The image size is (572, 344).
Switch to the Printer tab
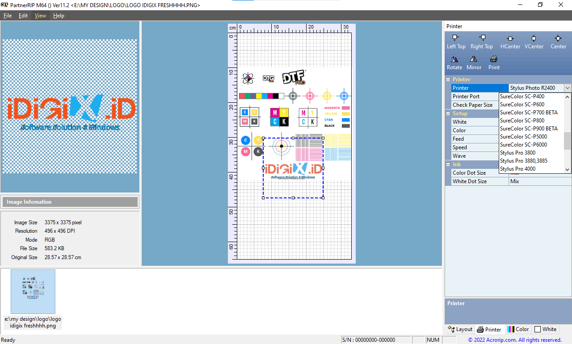[489, 329]
